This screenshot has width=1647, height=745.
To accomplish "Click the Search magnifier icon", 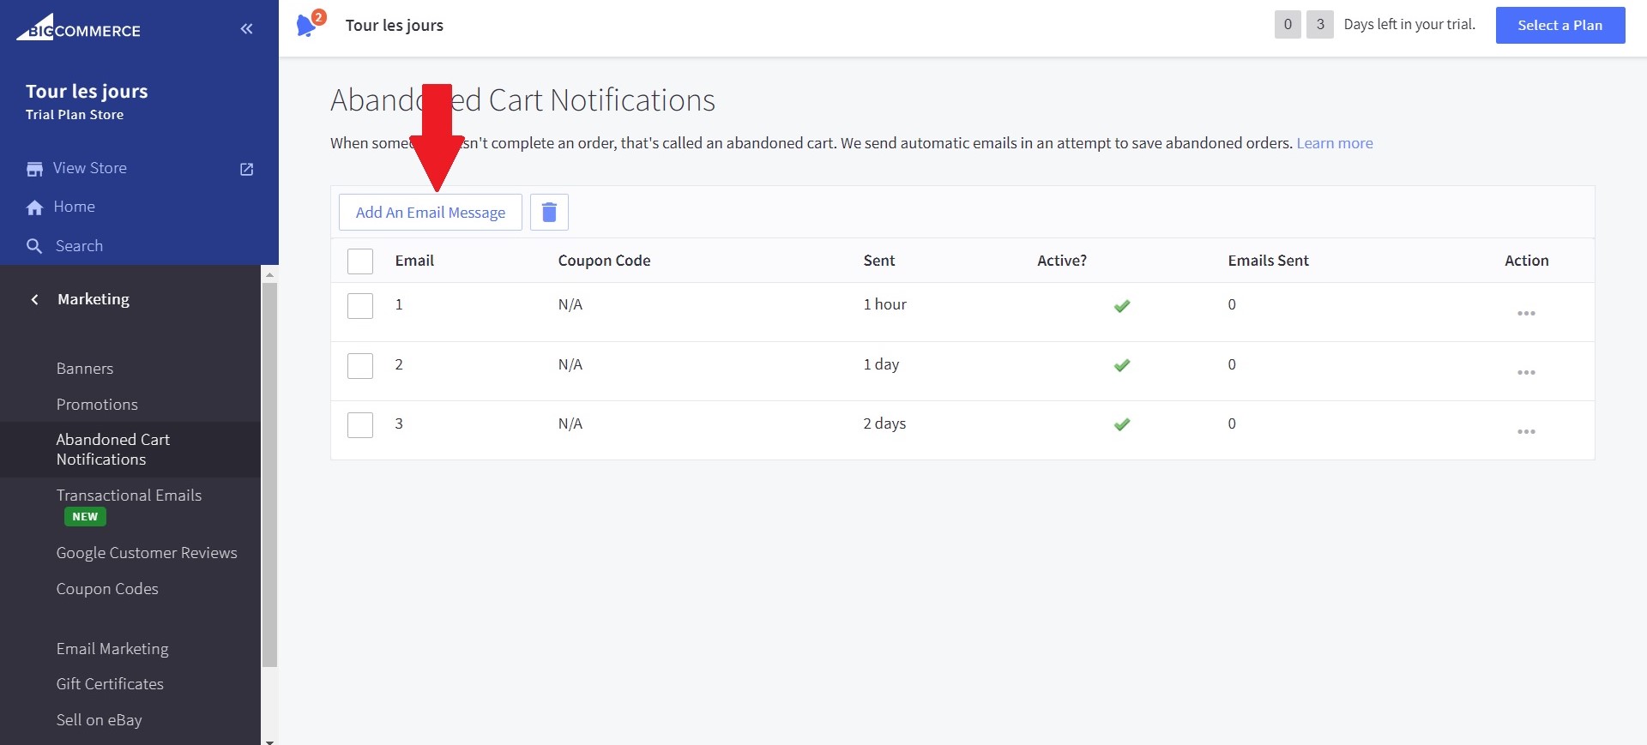I will pos(34,247).
